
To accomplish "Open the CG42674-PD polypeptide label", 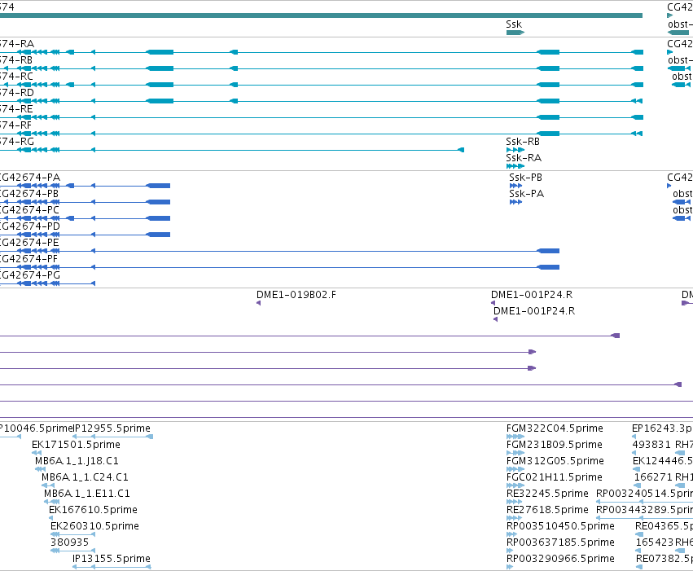I will (x=30, y=226).
